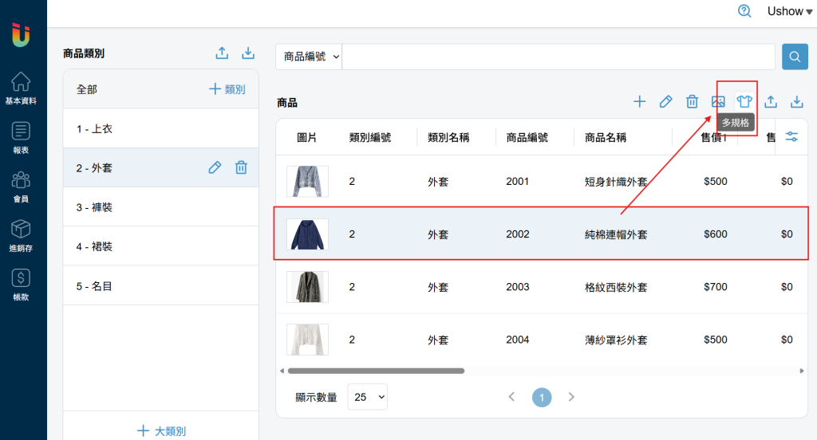
Task: Go to 報表 reports in the sidebar
Action: point(21,137)
